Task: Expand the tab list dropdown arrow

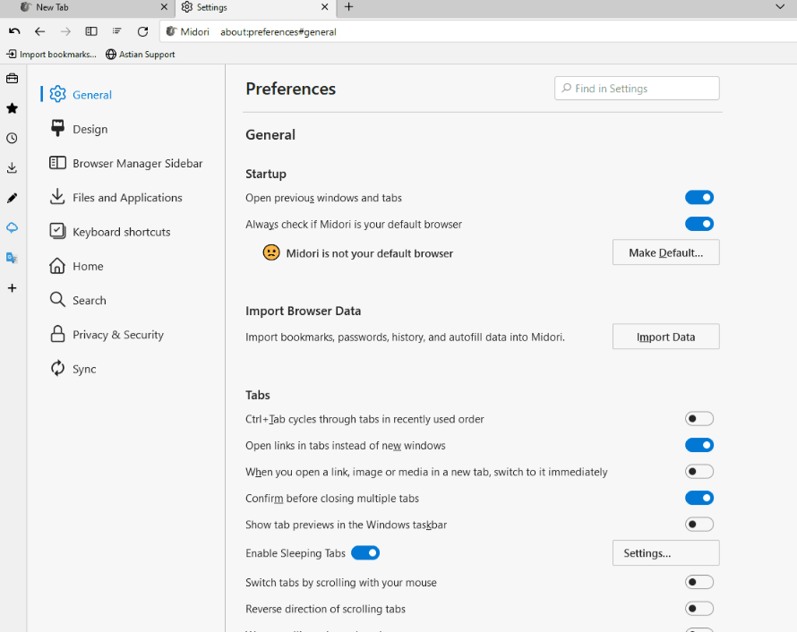Action: [779, 7]
